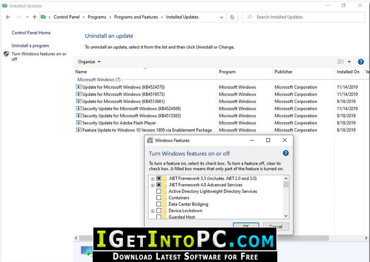
Task: Click the Forward navigation arrow
Action: [x=19, y=17]
